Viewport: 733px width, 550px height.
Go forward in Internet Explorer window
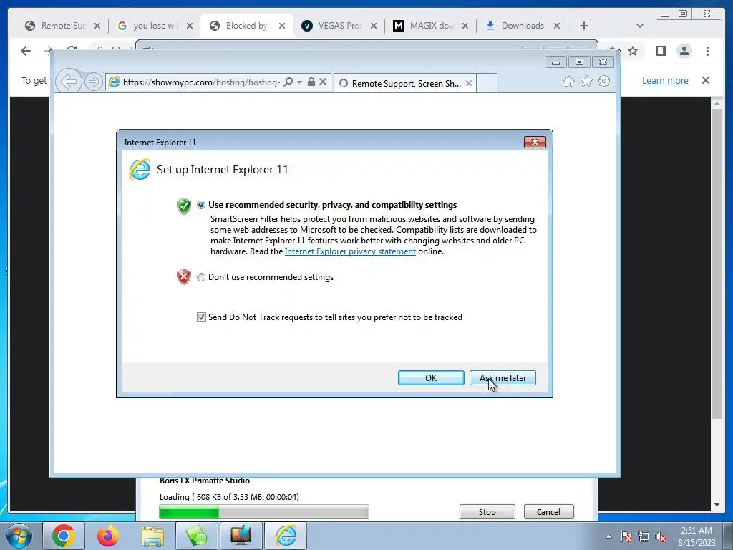click(94, 82)
